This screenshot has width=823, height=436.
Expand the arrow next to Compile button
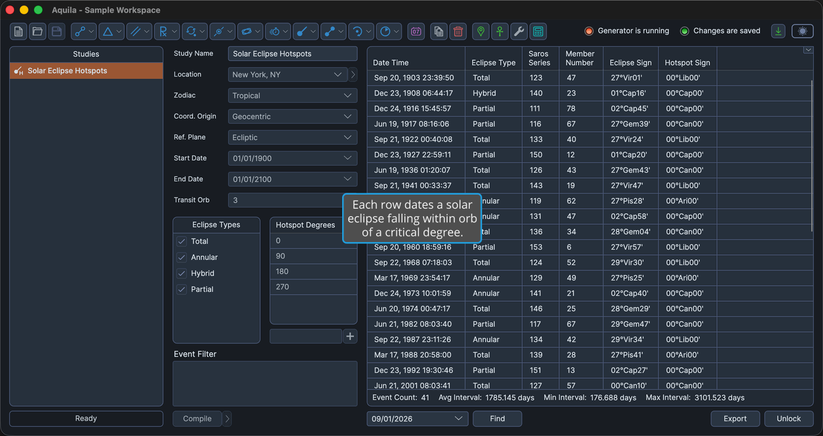[x=227, y=419]
